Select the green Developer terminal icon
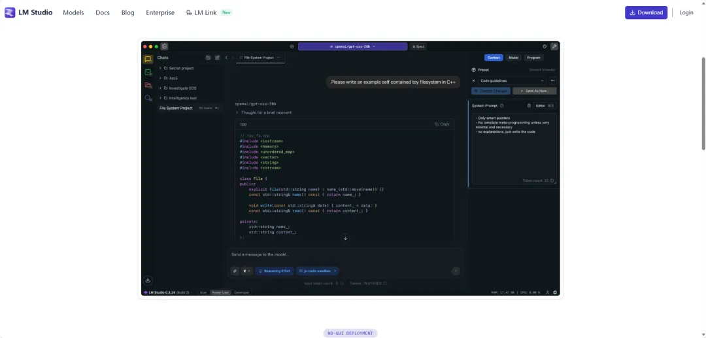Image resolution: width=706 pixels, height=338 pixels. coord(148,72)
